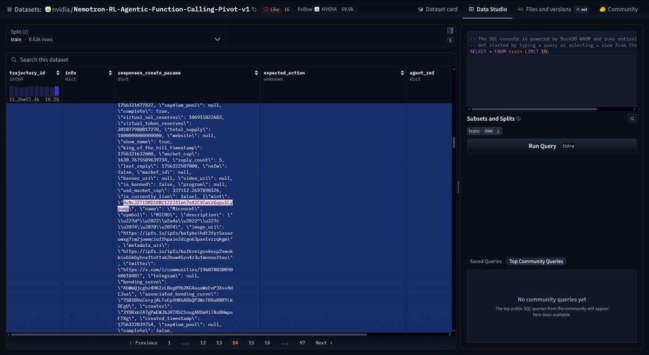The height and width of the screenshot is (355, 649).
Task: Copy the dataset name with the copy icon
Action: (x=254, y=9)
